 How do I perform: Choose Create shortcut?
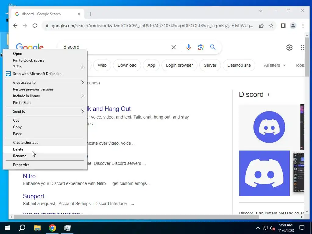pyautogui.click(x=45, y=143)
